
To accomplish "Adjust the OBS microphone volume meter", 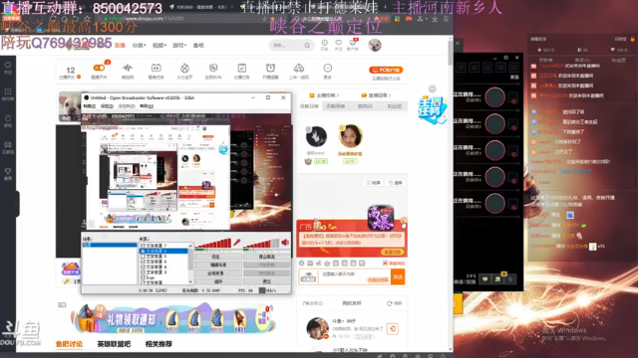I will point(213,243).
